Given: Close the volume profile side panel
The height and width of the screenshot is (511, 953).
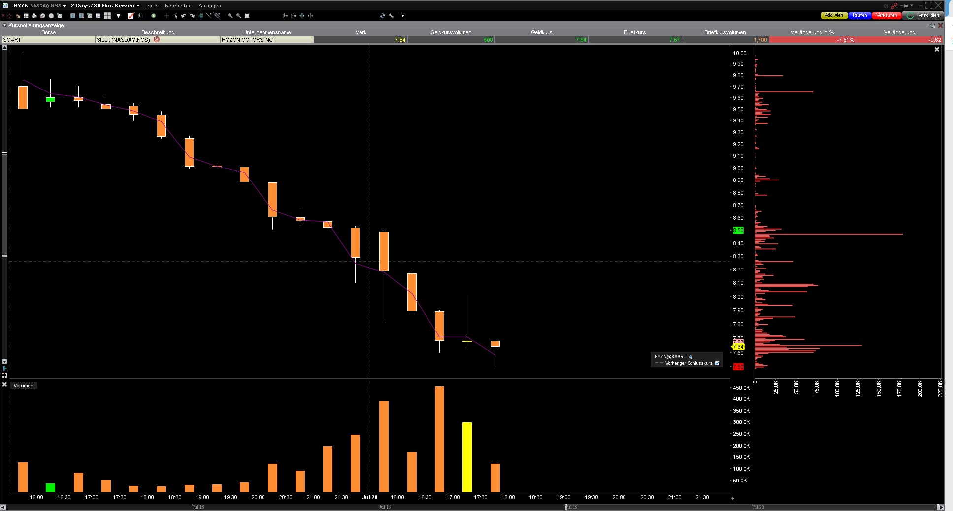Looking at the screenshot, I should pyautogui.click(x=937, y=49).
